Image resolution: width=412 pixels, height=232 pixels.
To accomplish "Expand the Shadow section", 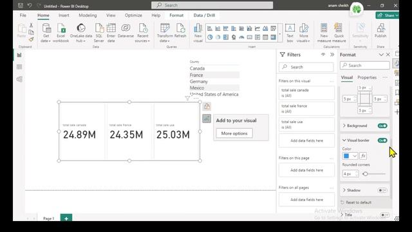I will click(344, 190).
